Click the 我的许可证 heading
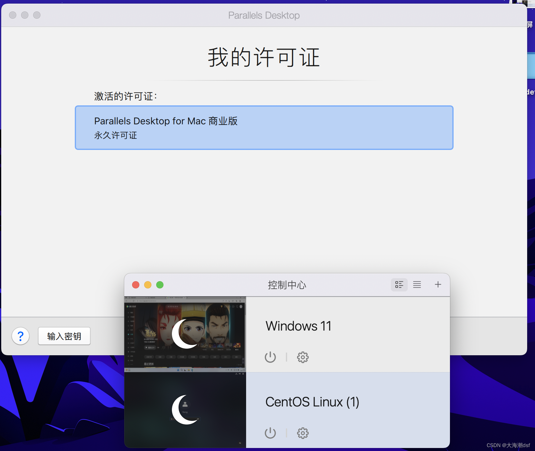535x451 pixels. pyautogui.click(x=264, y=57)
